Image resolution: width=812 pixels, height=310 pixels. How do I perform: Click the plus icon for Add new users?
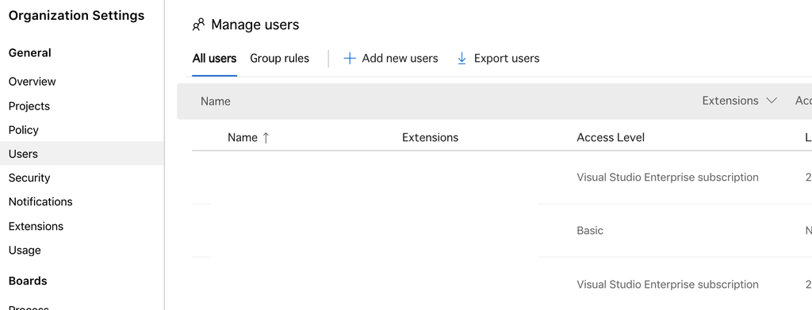click(x=350, y=59)
